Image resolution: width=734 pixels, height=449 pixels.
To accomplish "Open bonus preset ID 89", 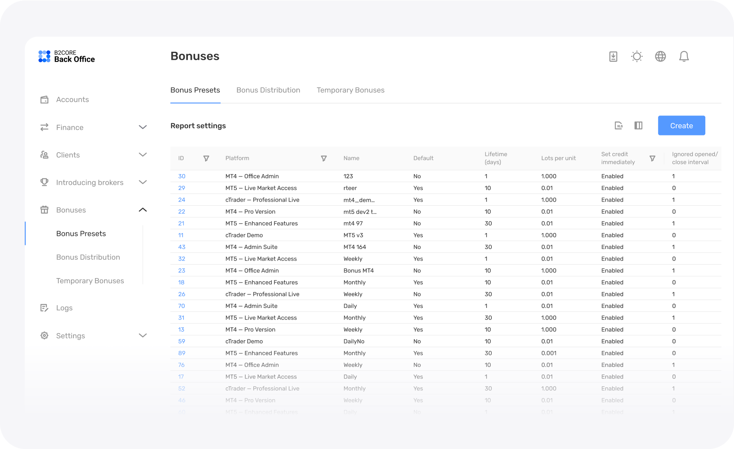I will pyautogui.click(x=182, y=353).
